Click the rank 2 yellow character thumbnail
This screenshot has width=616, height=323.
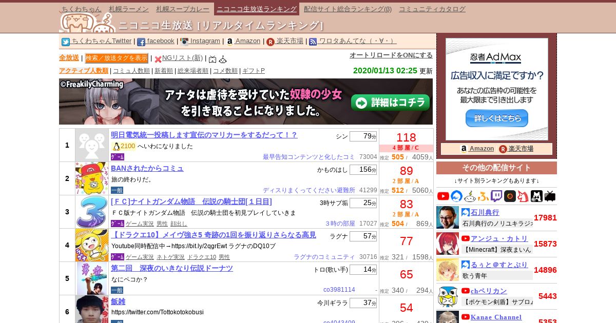tap(92, 178)
